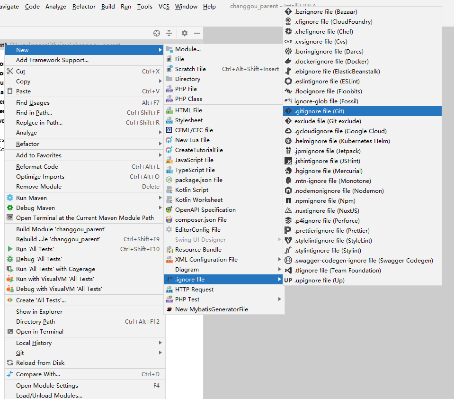This screenshot has width=454, height=399.
Task: Click the .helmignore Kubernetes Helm icon
Action: [x=288, y=141]
